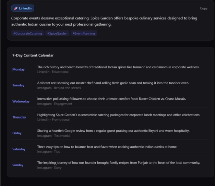Click 'LinkedIn · Educational' tag under Monday
Screen dimensions: 215x186
pos(53,72)
